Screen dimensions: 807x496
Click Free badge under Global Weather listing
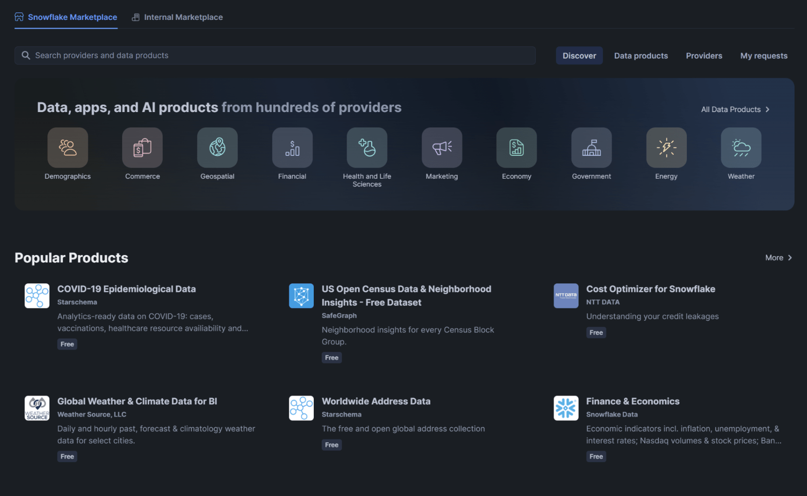tap(67, 457)
